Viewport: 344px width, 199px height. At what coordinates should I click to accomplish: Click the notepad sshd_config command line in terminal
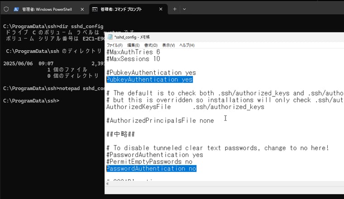(54, 88)
